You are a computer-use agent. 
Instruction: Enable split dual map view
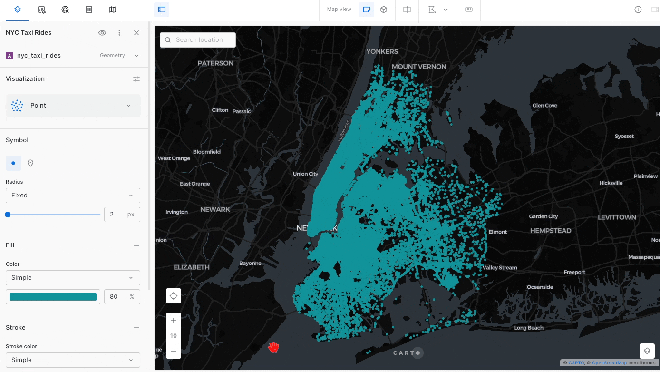tap(407, 10)
